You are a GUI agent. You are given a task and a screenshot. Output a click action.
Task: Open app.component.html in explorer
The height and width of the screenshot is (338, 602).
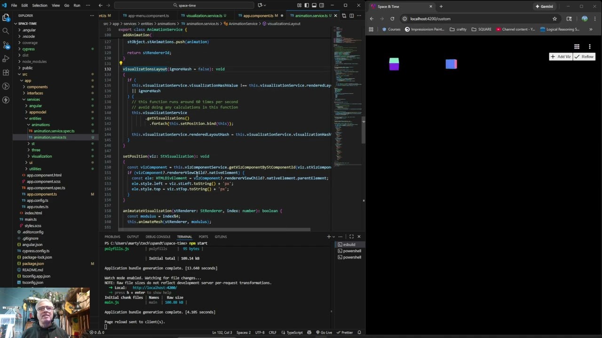click(44, 175)
